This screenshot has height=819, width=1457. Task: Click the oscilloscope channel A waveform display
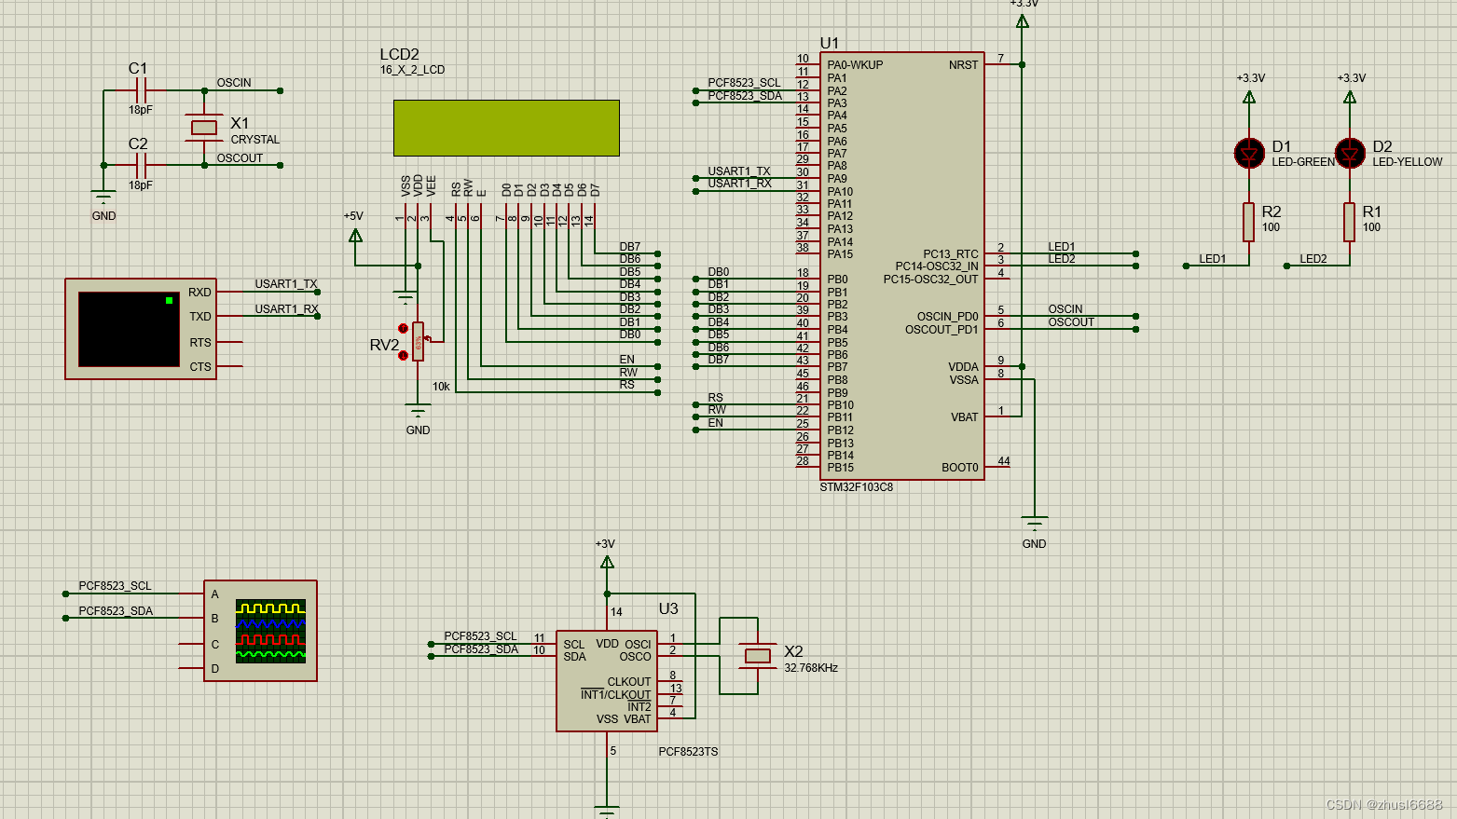coord(268,607)
